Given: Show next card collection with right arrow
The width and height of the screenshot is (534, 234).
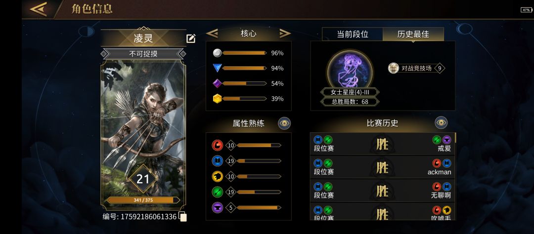Looking at the screenshot, I should point(285,34).
